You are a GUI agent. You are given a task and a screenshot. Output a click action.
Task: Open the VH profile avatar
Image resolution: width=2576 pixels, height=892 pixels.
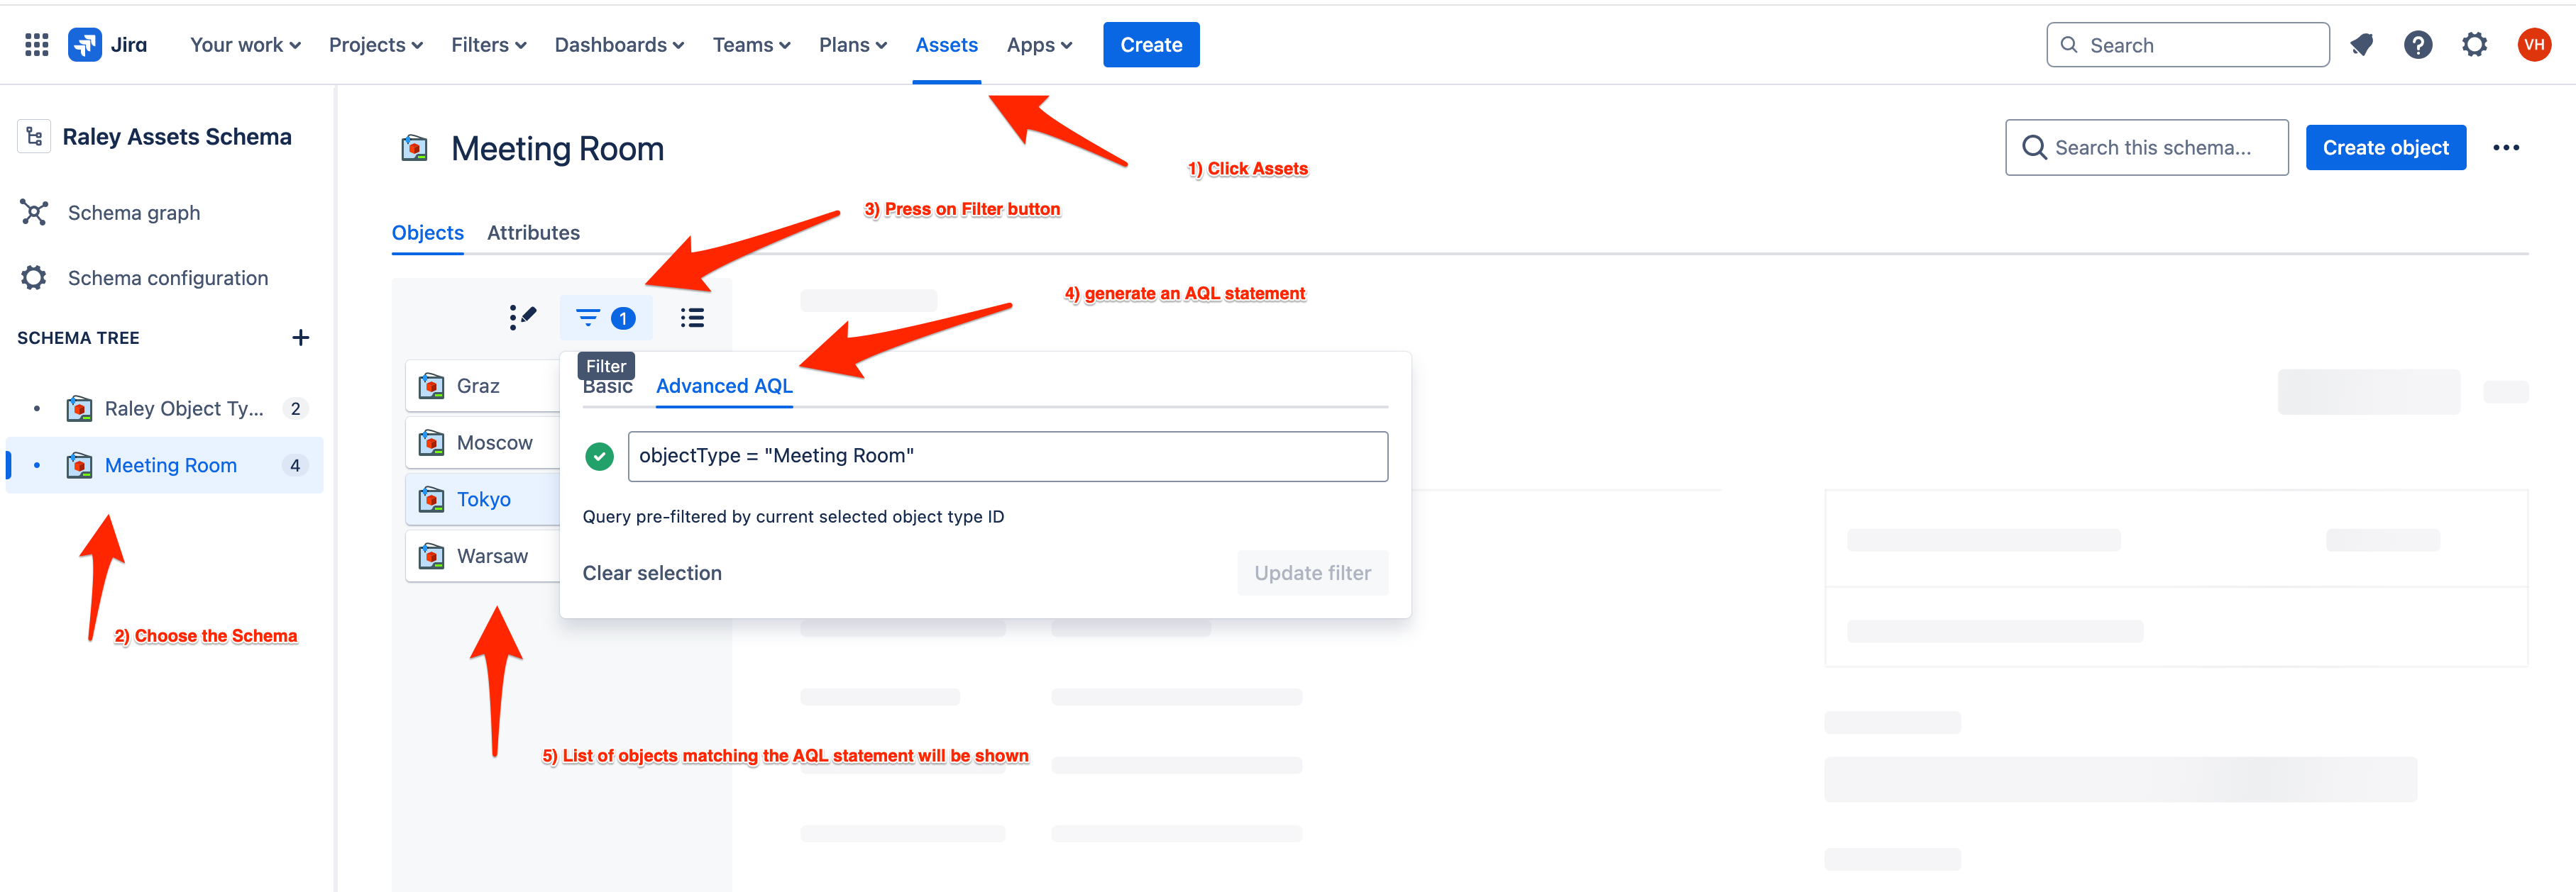(x=2534, y=45)
